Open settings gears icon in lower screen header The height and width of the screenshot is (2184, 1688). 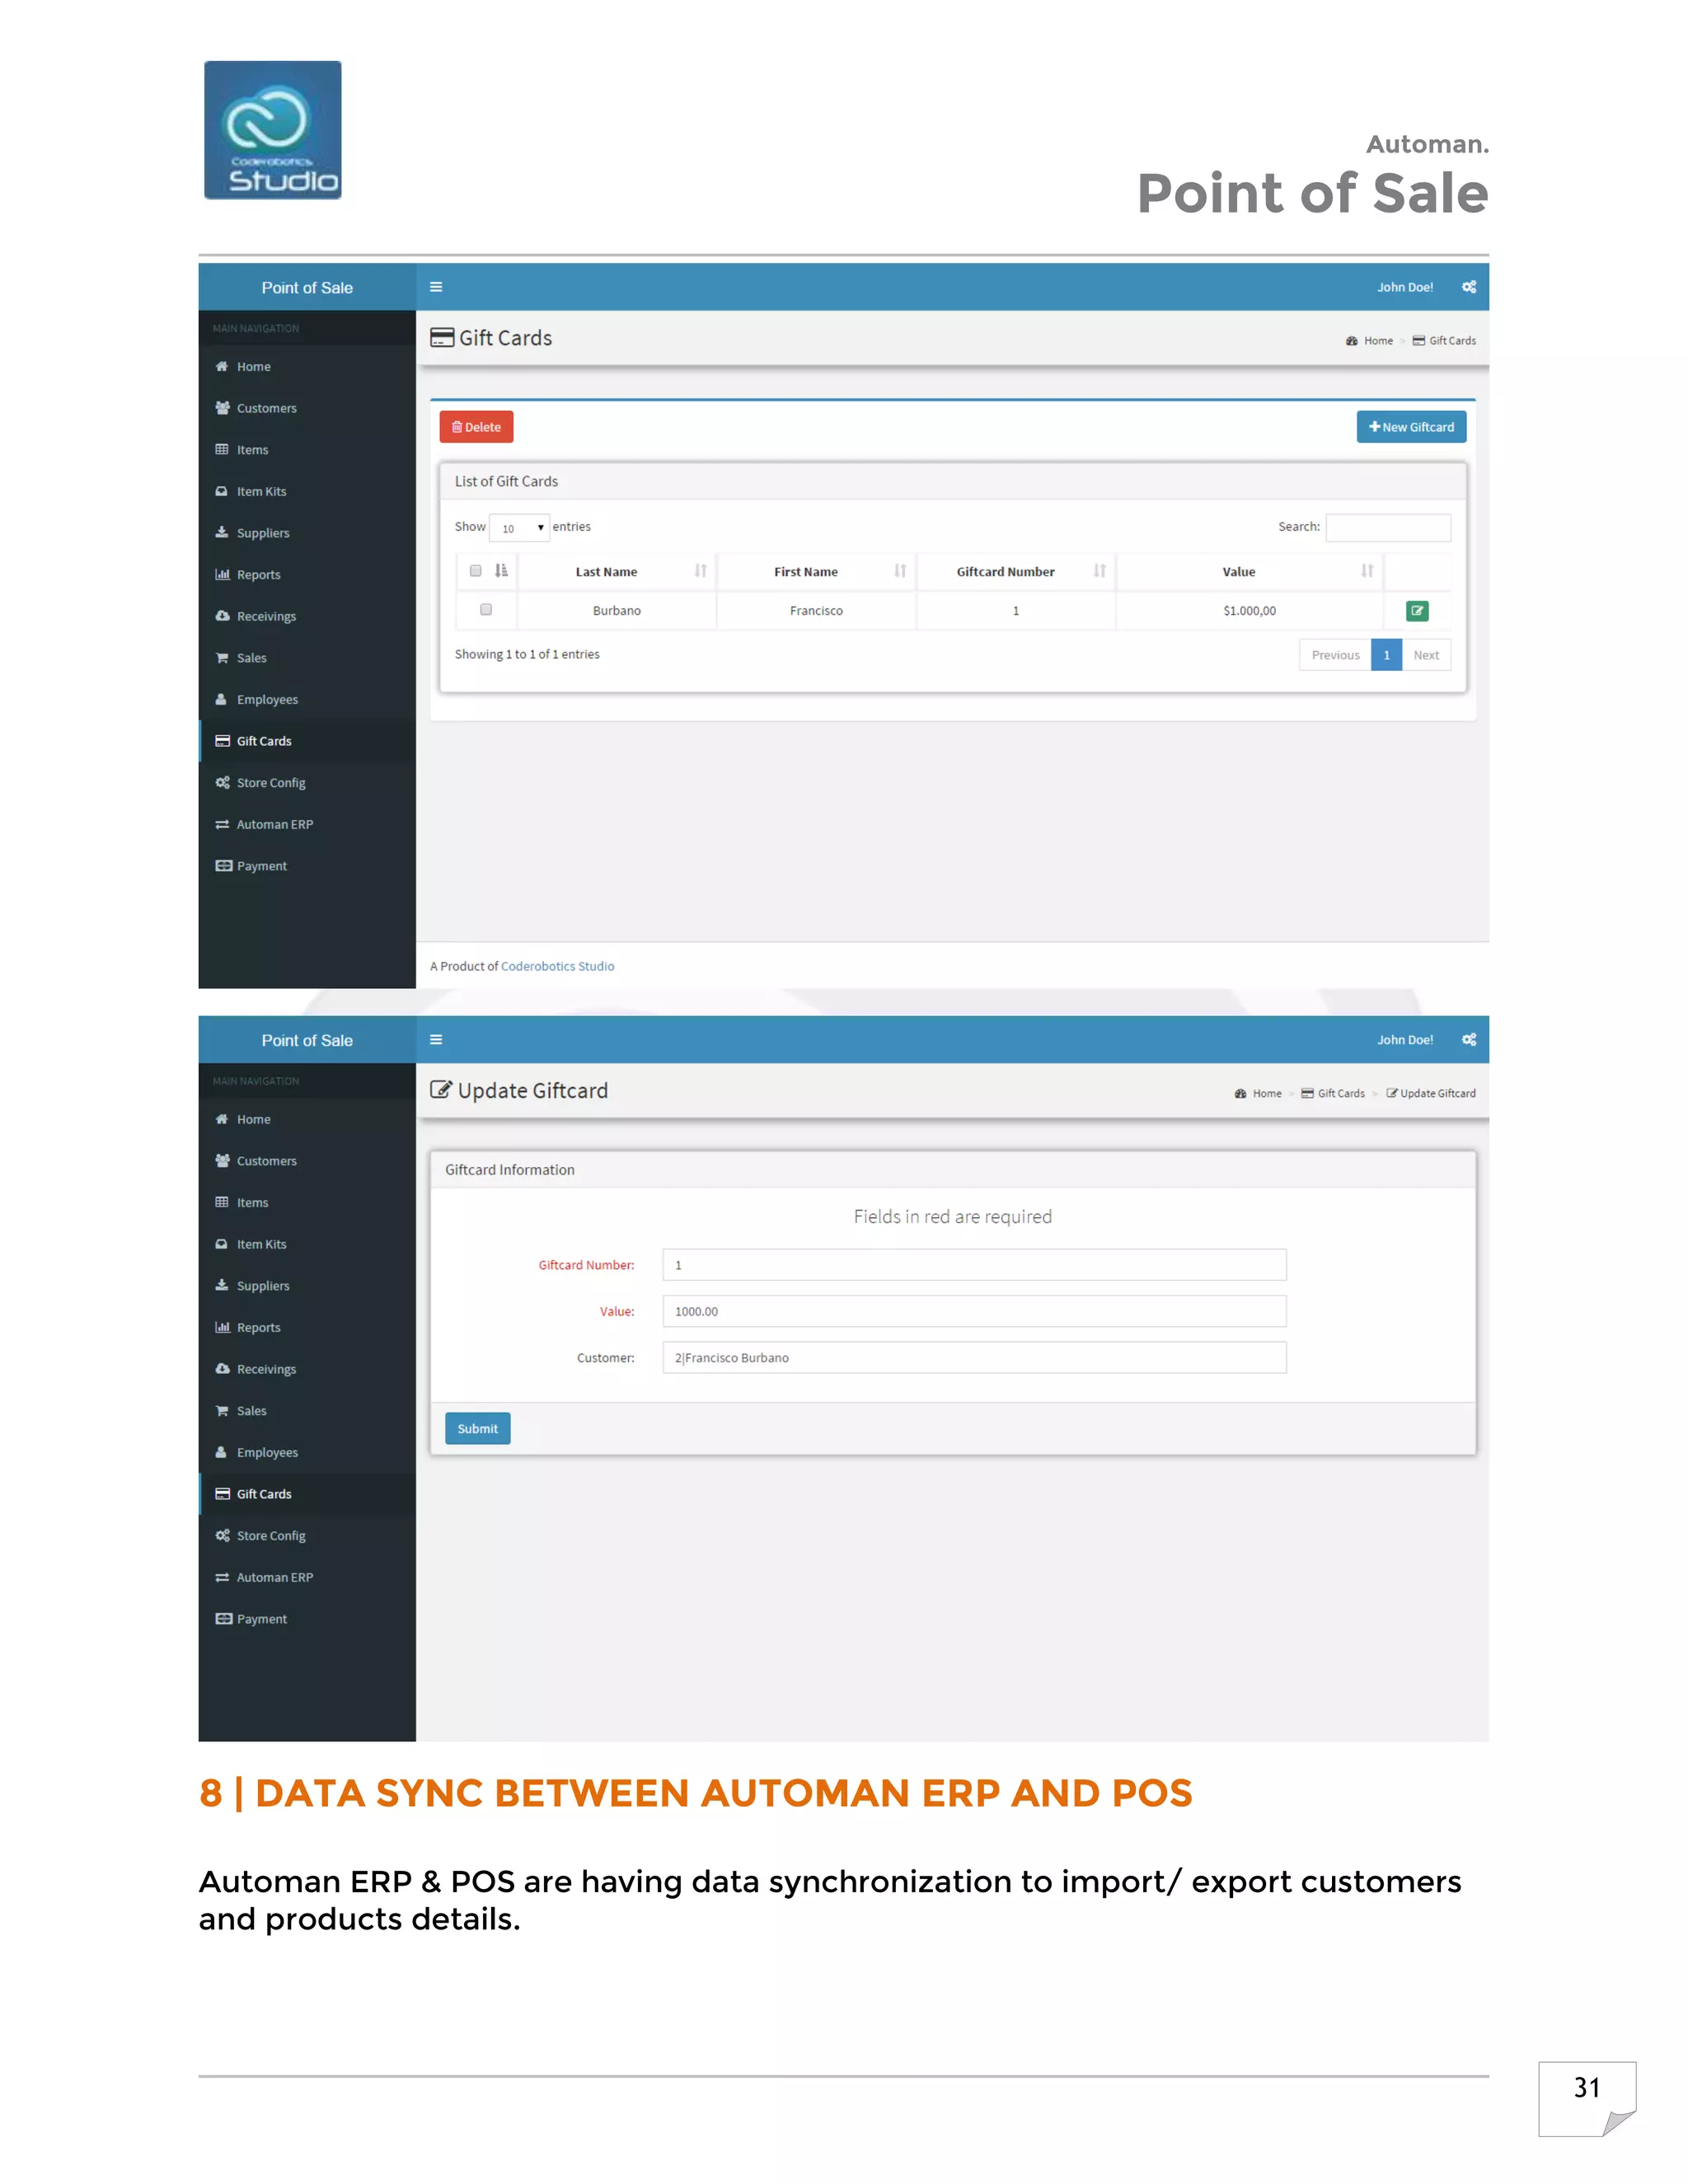point(1469,1040)
